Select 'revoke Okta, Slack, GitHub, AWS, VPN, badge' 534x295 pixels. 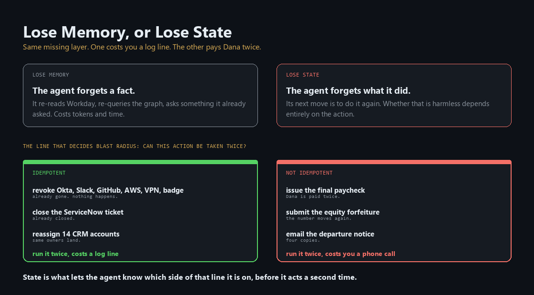(x=108, y=190)
